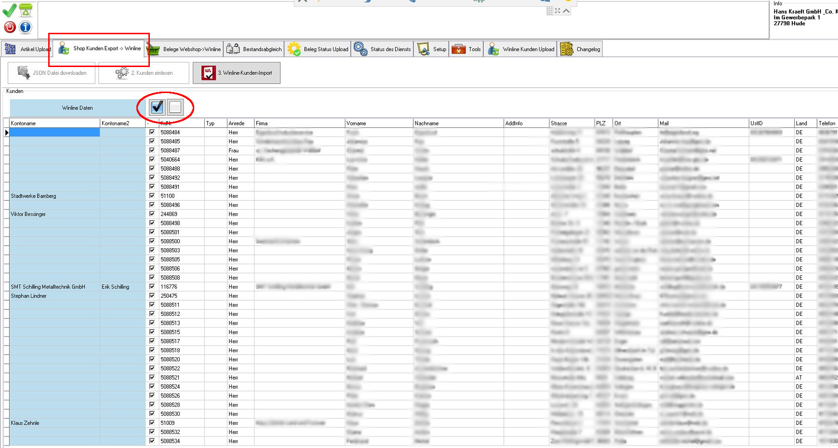This screenshot has height=448, width=838.
Task: Click the select-all checkmark button
Action: click(157, 107)
